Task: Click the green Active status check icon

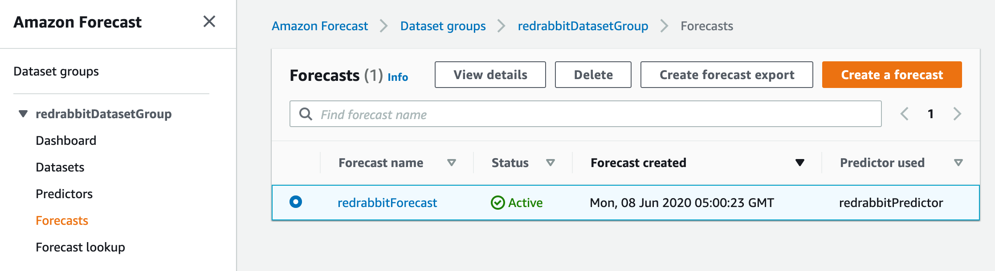Action: (497, 203)
